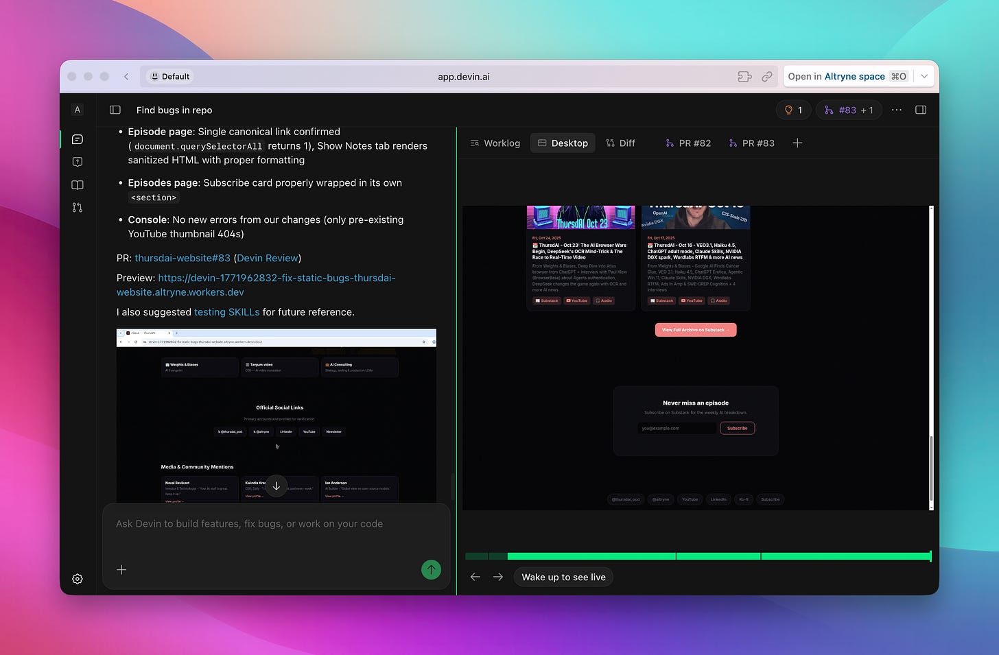Click Substack chip on Oct 16 episode

point(662,300)
